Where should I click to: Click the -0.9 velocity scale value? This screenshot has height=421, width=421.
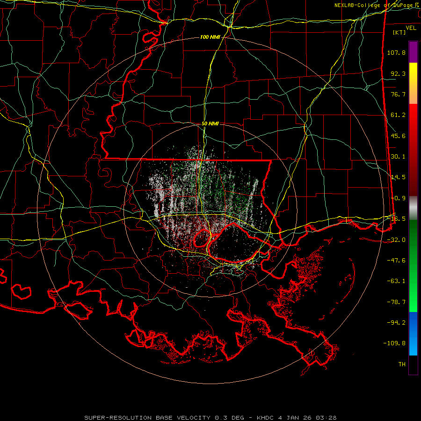pyautogui.click(x=398, y=198)
